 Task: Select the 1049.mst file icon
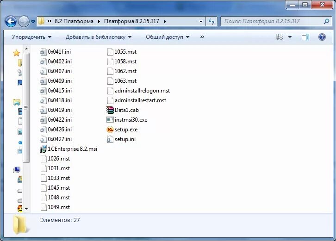tap(44, 207)
